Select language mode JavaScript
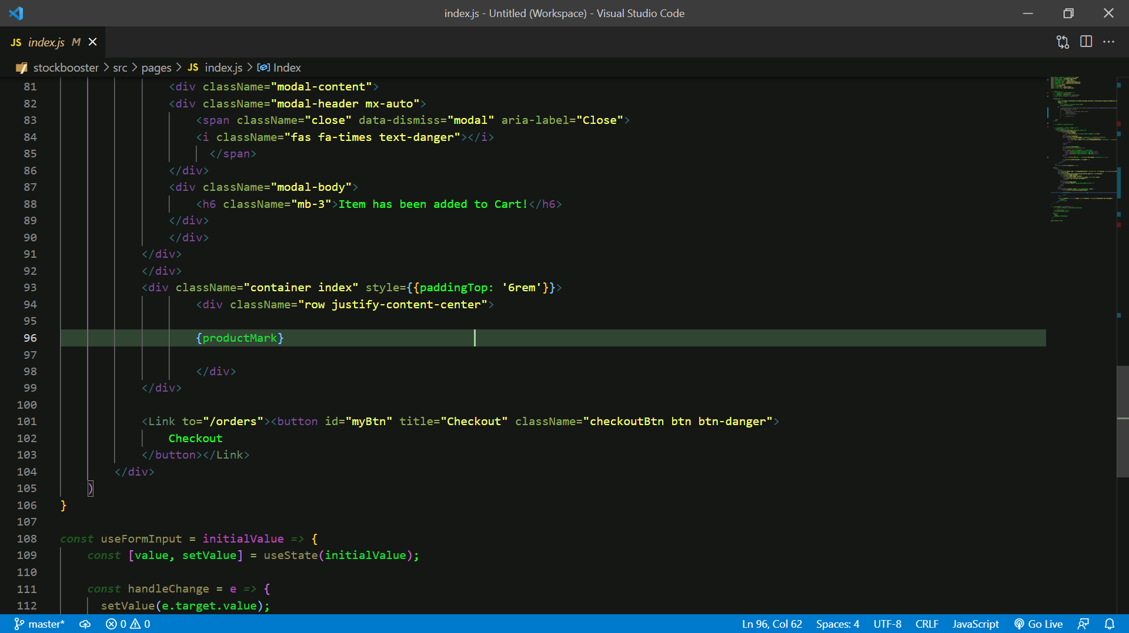Viewport: 1129px width, 633px height. tap(976, 624)
